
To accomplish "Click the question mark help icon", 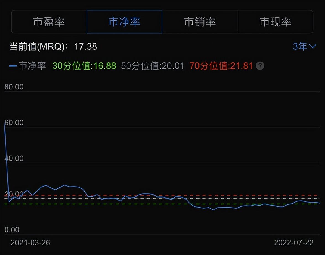I will point(260,66).
